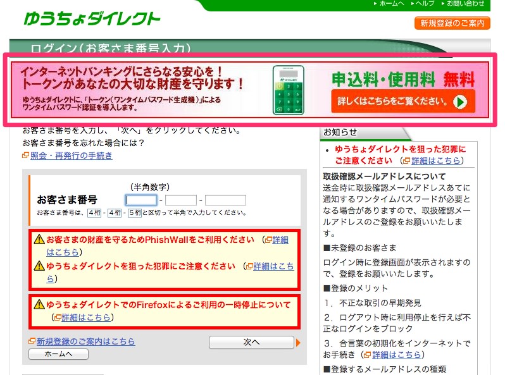Click external-link icon before Firefox 詳細はこちら
The height and width of the screenshot is (375, 505).
58,317
